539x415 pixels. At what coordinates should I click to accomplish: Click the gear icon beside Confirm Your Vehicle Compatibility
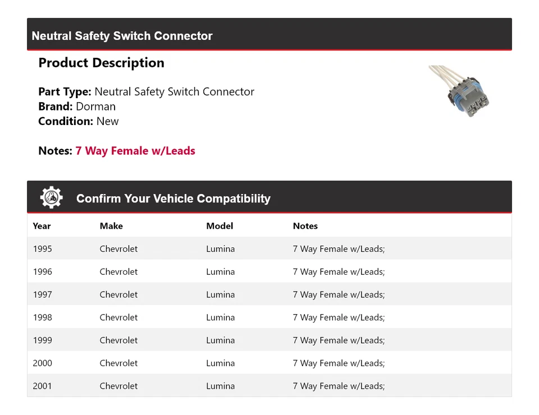point(51,197)
